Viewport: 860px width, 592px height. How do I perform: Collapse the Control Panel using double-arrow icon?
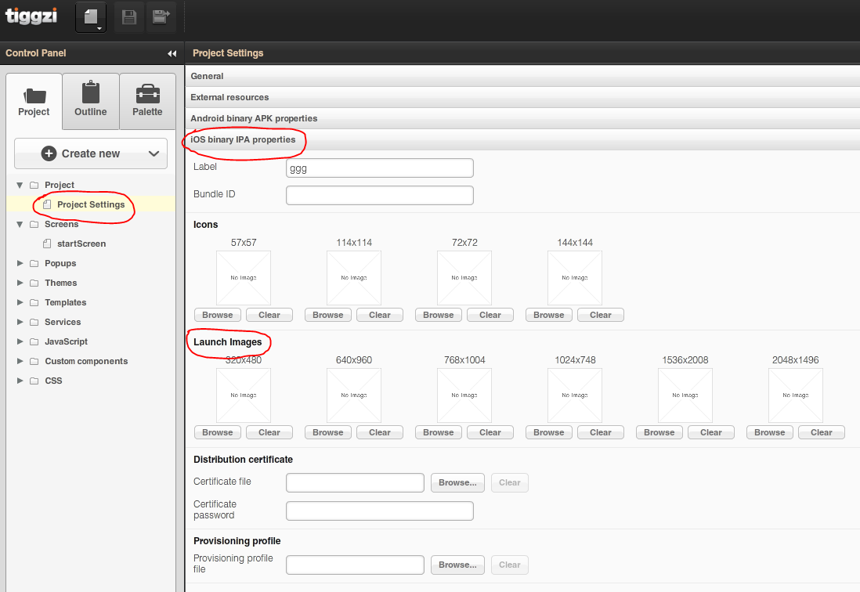172,53
